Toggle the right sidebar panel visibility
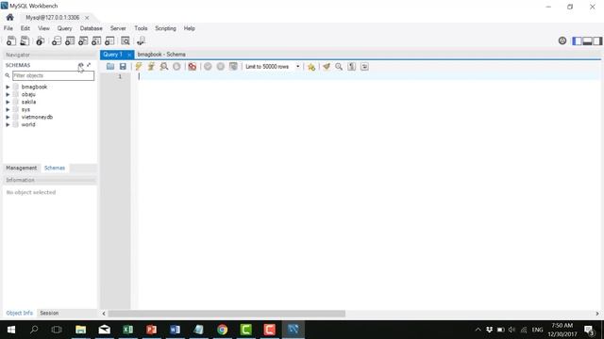This screenshot has width=604, height=339. point(597,40)
